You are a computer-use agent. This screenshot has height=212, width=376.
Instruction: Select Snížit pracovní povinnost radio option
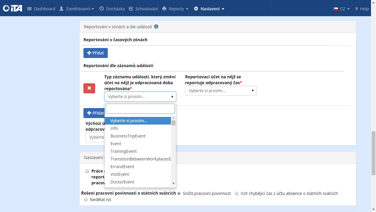point(179,193)
